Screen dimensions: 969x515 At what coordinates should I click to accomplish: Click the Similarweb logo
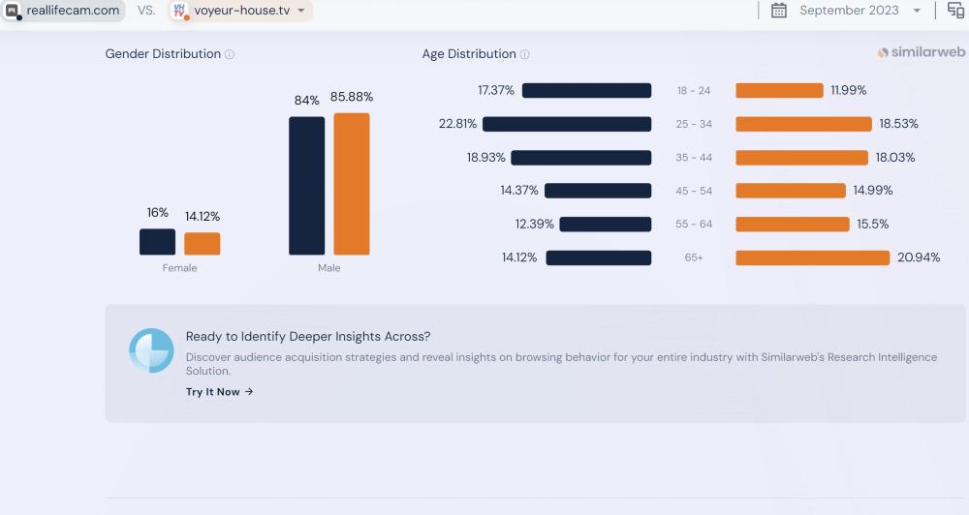(x=922, y=53)
